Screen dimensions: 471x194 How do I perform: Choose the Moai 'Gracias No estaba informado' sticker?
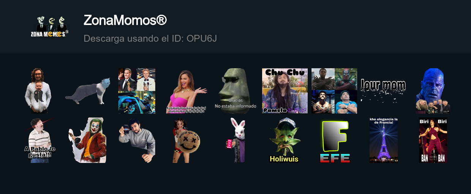tap(235, 91)
